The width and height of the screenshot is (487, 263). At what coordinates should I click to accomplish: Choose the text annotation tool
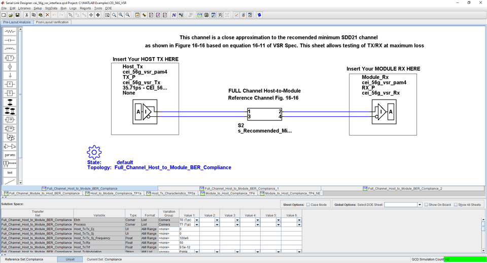tap(10, 172)
